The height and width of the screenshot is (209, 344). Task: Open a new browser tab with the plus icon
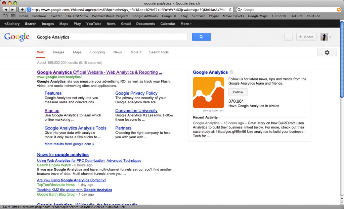point(22,9)
